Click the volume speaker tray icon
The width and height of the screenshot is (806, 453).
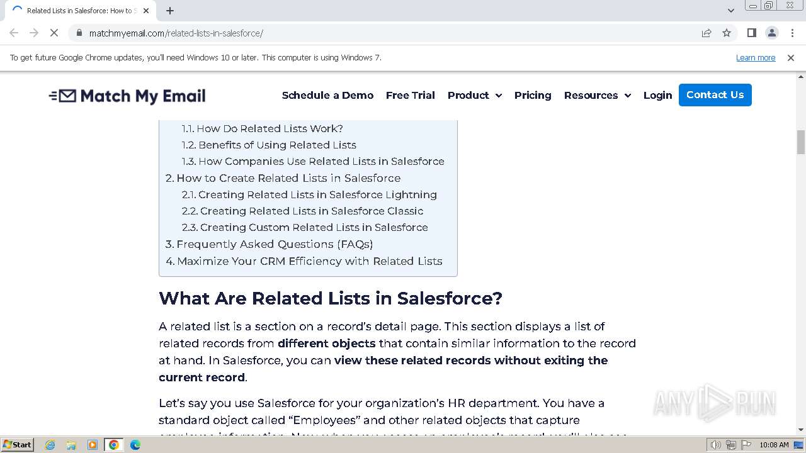716,445
